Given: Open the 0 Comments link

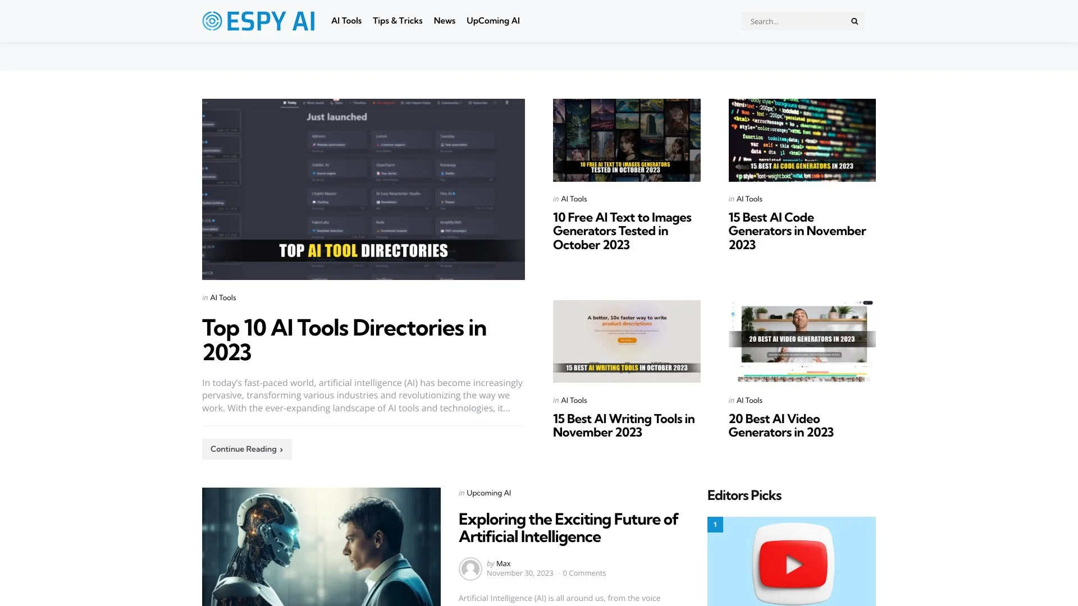Looking at the screenshot, I should click(584, 573).
